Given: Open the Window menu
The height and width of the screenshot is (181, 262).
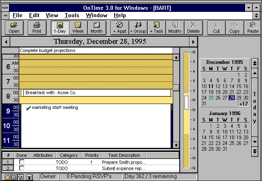Looking at the screenshot, I should (96, 16).
